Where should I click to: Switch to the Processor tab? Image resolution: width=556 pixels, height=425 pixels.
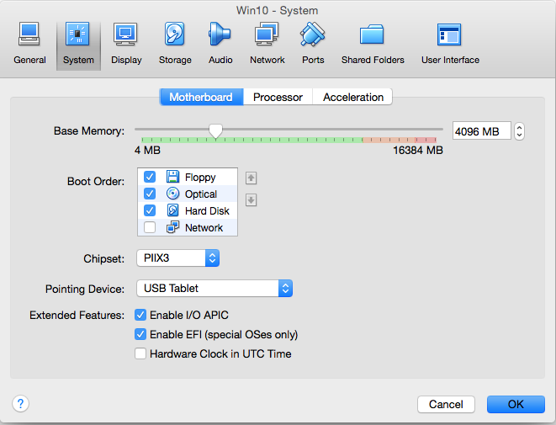click(x=278, y=97)
